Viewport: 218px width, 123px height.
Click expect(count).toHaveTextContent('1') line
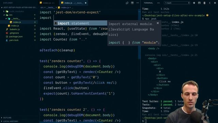[79, 93]
